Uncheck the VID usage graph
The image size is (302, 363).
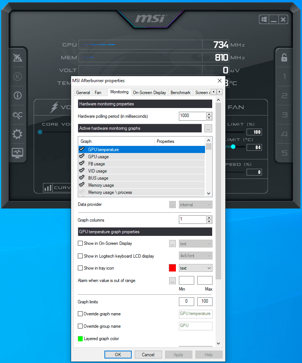tap(82, 171)
